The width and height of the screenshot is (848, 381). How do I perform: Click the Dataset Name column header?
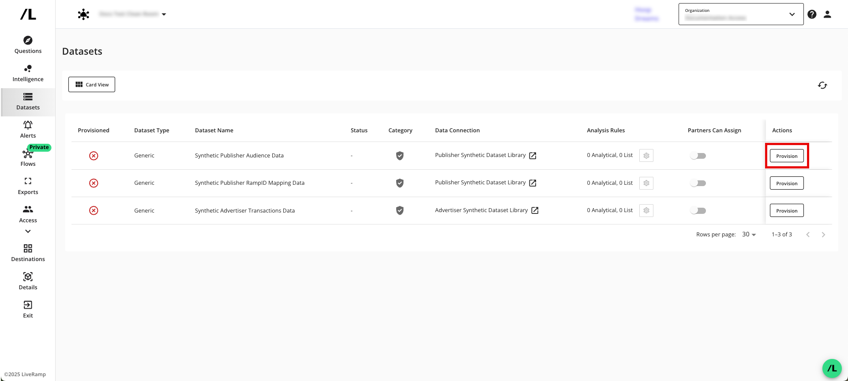pos(214,131)
